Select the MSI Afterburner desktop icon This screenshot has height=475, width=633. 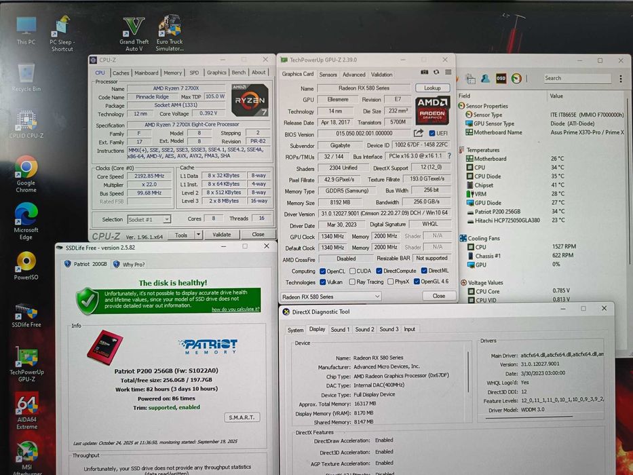coord(26,459)
